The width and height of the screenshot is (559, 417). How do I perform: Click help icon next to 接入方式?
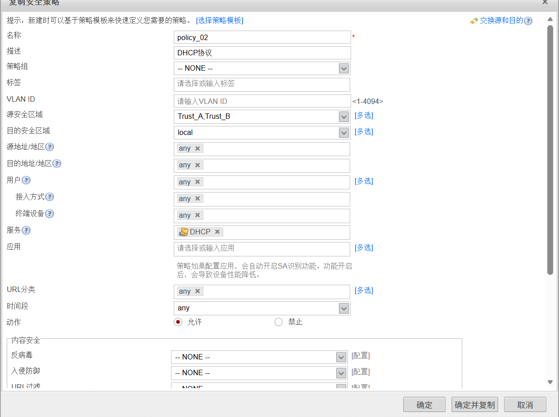[50, 197]
